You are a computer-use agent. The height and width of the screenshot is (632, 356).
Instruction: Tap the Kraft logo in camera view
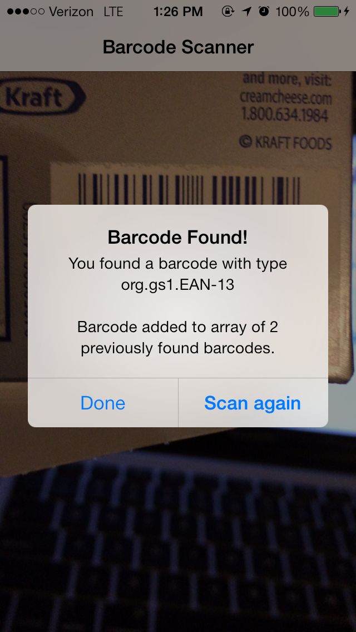click(40, 97)
